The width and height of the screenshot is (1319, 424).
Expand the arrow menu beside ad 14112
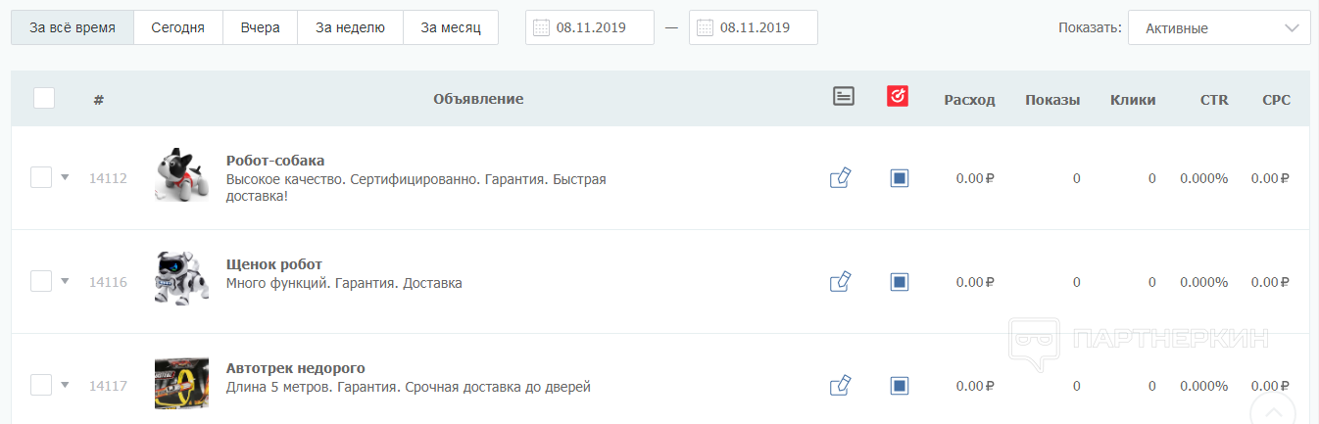[x=65, y=177]
